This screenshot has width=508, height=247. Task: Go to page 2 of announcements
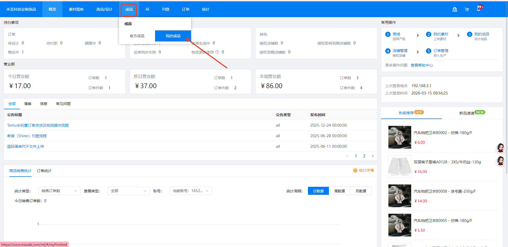[x=364, y=156]
